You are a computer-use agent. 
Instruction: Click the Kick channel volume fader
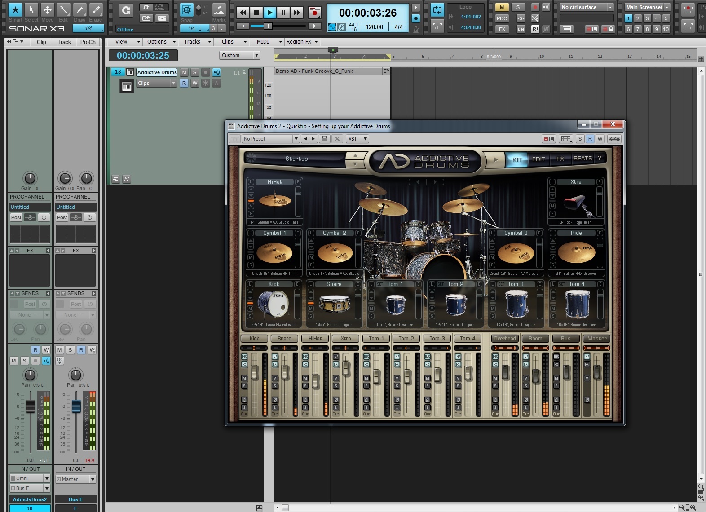click(255, 371)
